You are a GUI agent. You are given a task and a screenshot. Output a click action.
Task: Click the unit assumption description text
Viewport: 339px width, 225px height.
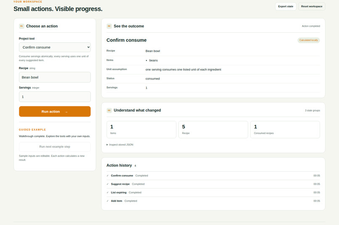click(x=183, y=70)
